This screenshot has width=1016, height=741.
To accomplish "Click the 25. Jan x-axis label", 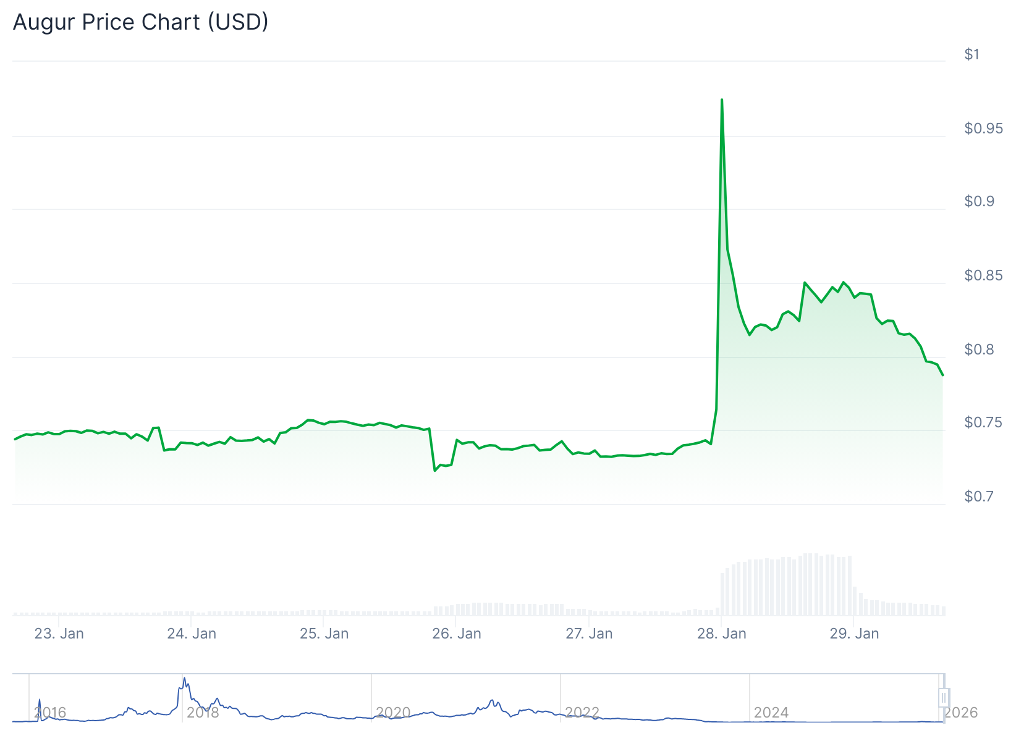I will [x=324, y=634].
